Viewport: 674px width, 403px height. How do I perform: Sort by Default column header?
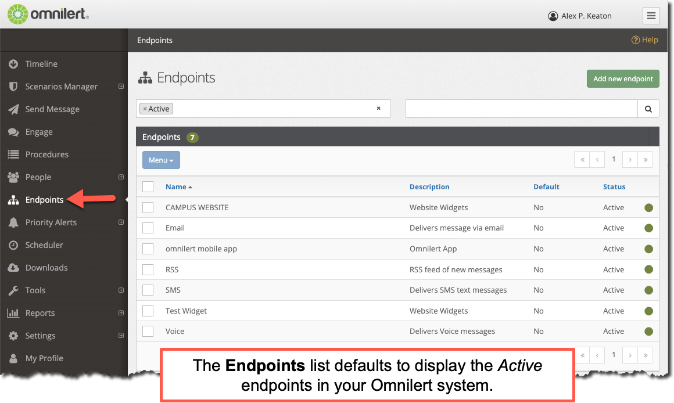(546, 187)
